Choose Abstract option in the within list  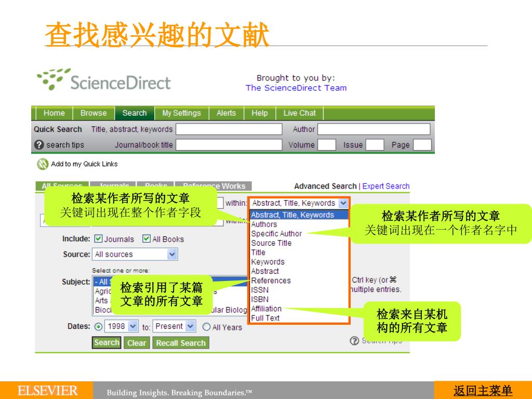[265, 271]
